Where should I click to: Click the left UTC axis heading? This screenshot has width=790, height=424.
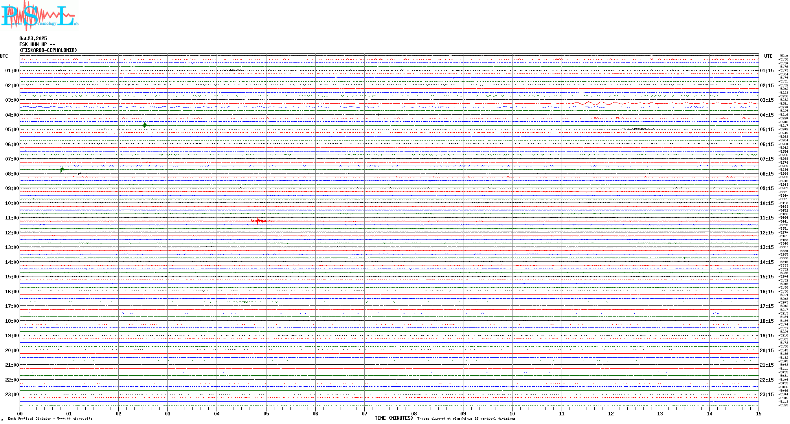pyautogui.click(x=4, y=56)
